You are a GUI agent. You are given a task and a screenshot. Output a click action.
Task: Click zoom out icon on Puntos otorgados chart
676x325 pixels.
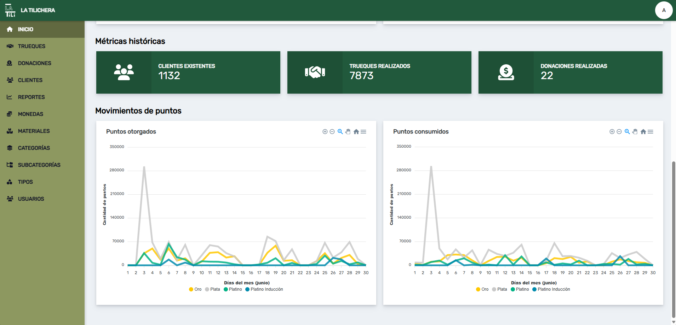coord(332,132)
